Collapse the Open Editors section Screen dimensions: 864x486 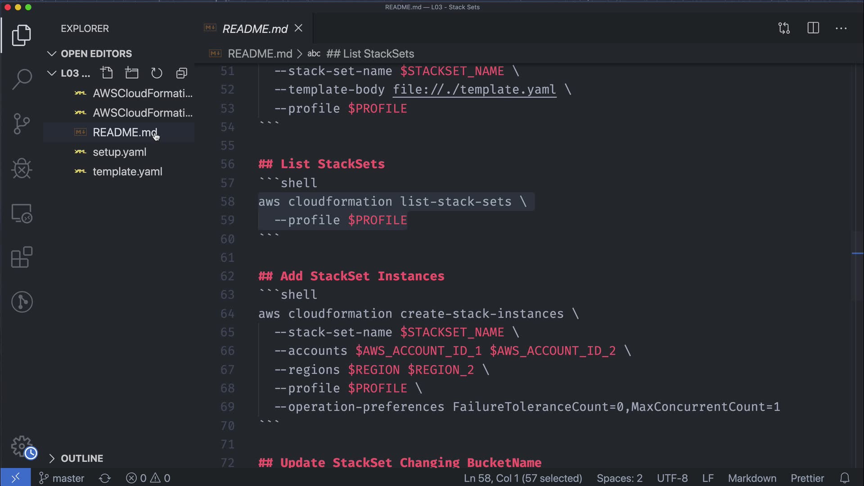coord(52,54)
